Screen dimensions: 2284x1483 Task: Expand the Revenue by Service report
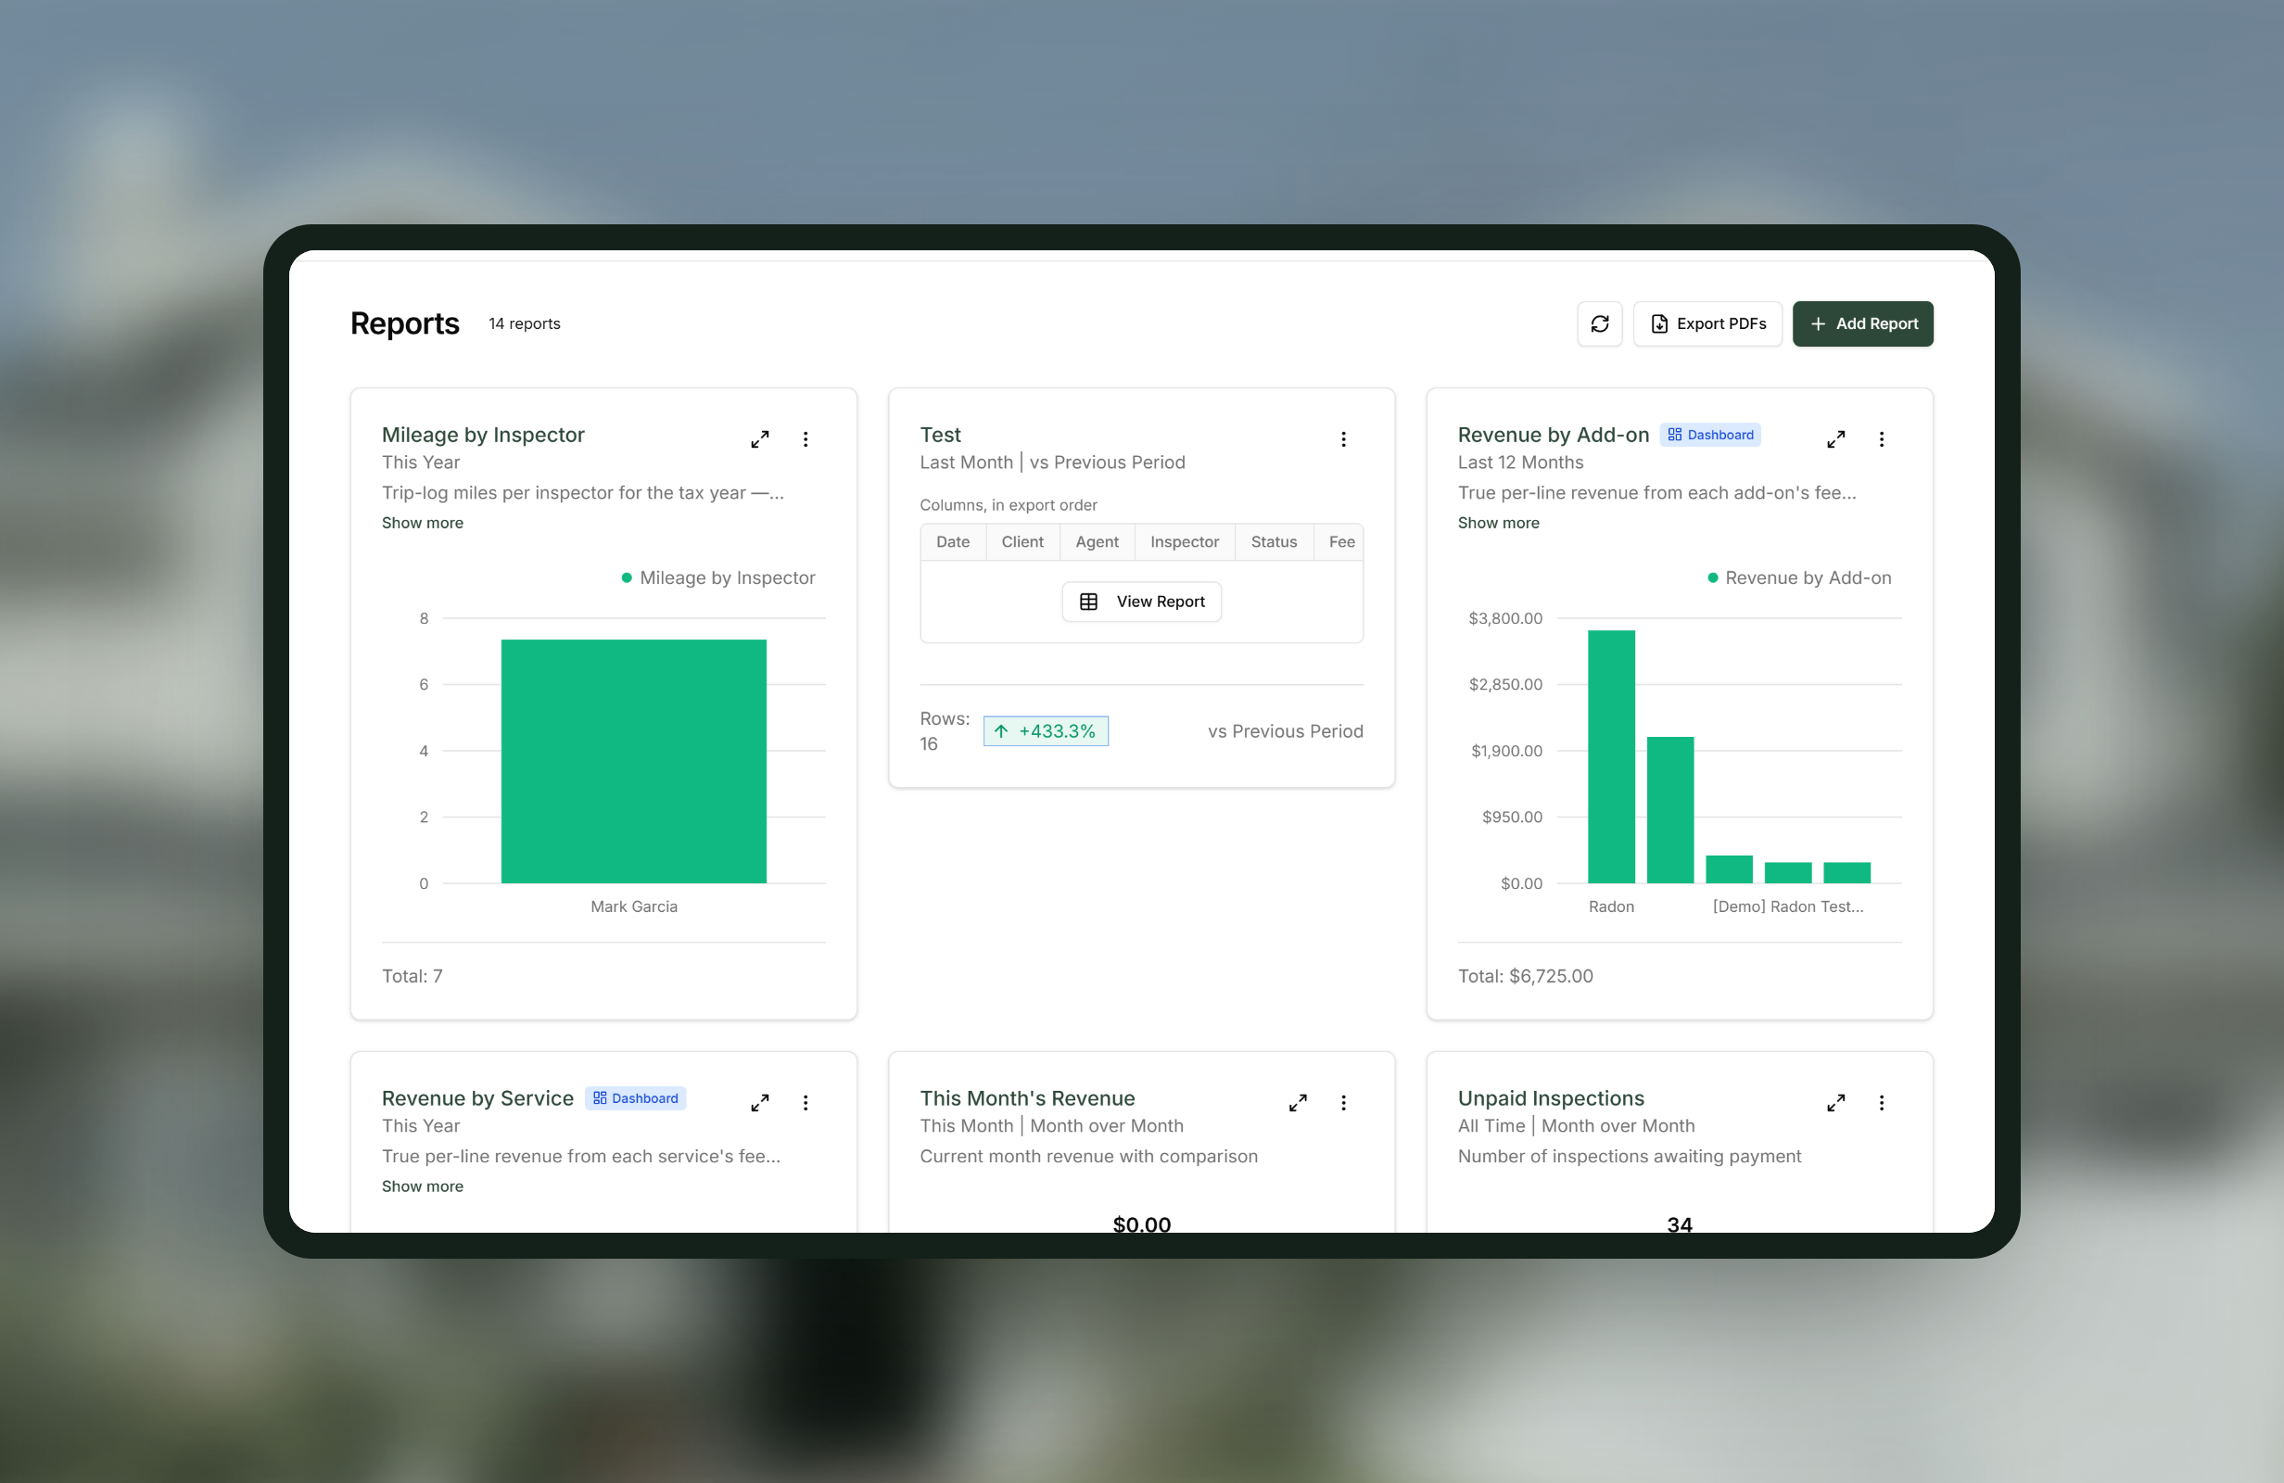(759, 1102)
